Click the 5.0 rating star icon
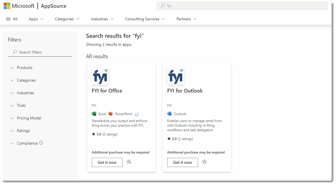 click(x=94, y=134)
